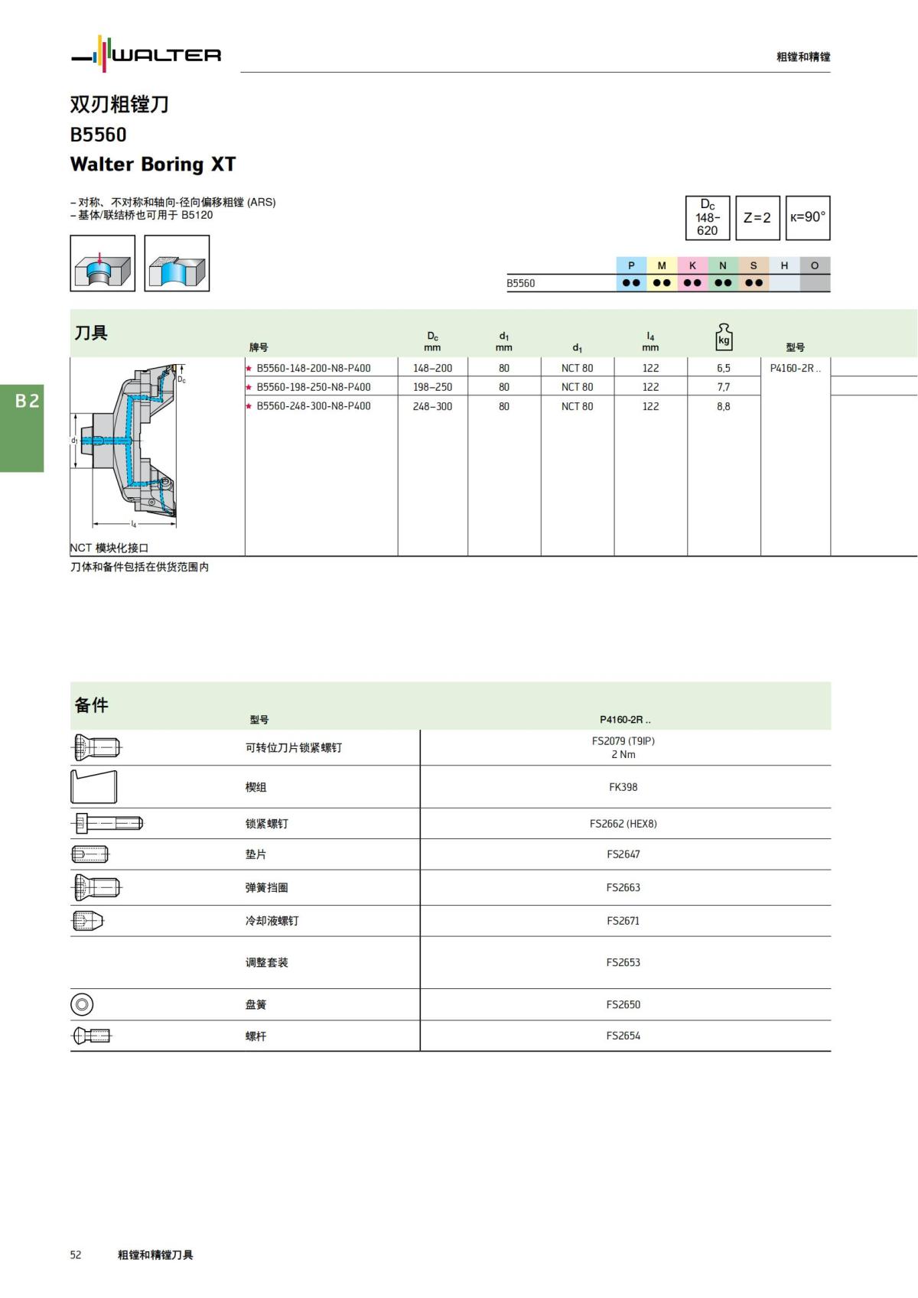This screenshot has width=918, height=1298.
Task: Click the 牌号 column header
Action: pyautogui.click(x=259, y=347)
